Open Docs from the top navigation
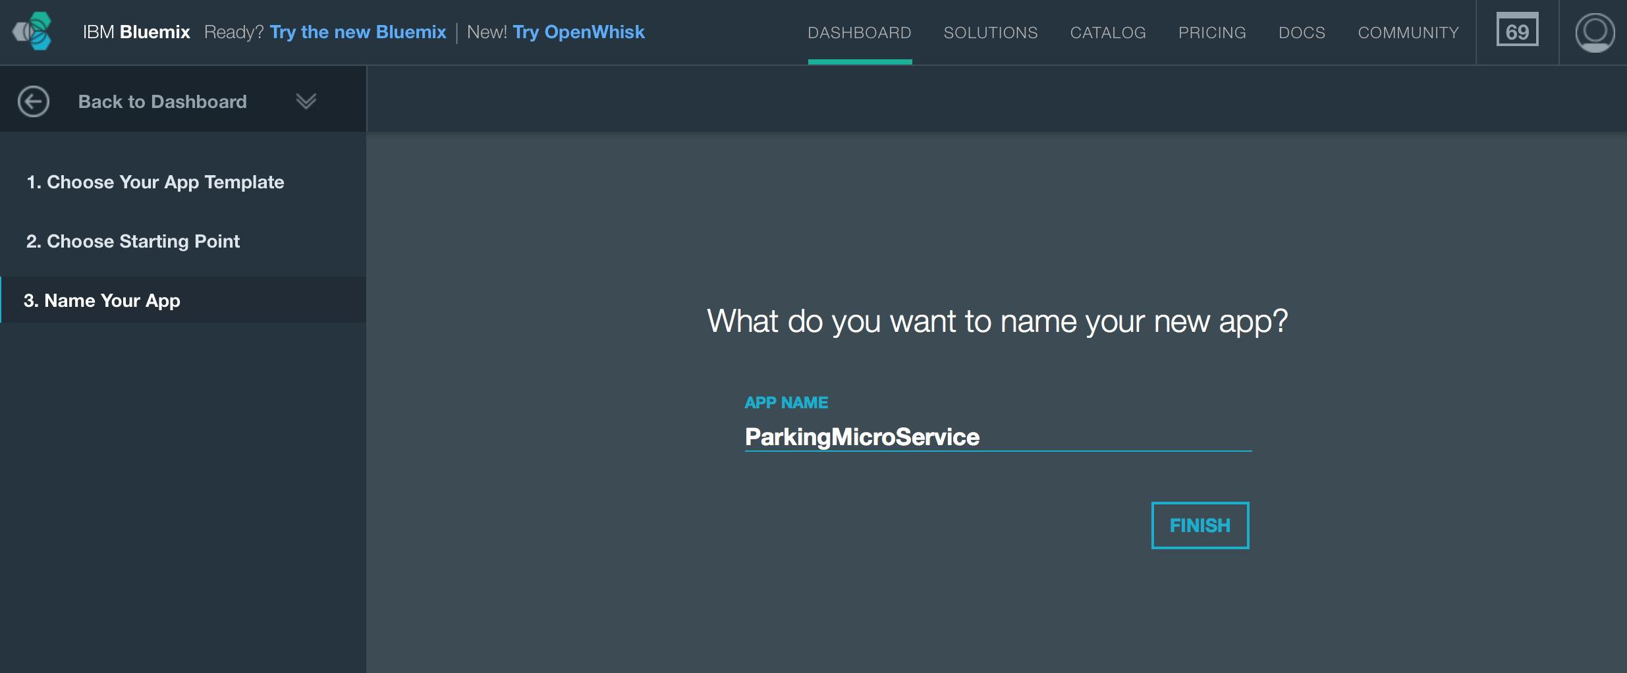Viewport: 1627px width, 673px height. pos(1301,32)
